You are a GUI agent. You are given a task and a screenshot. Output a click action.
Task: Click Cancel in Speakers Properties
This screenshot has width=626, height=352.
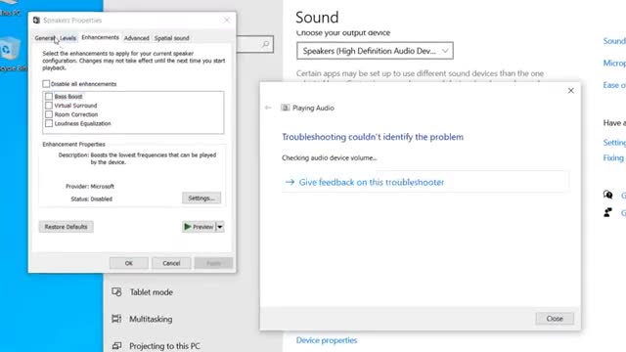coord(171,263)
